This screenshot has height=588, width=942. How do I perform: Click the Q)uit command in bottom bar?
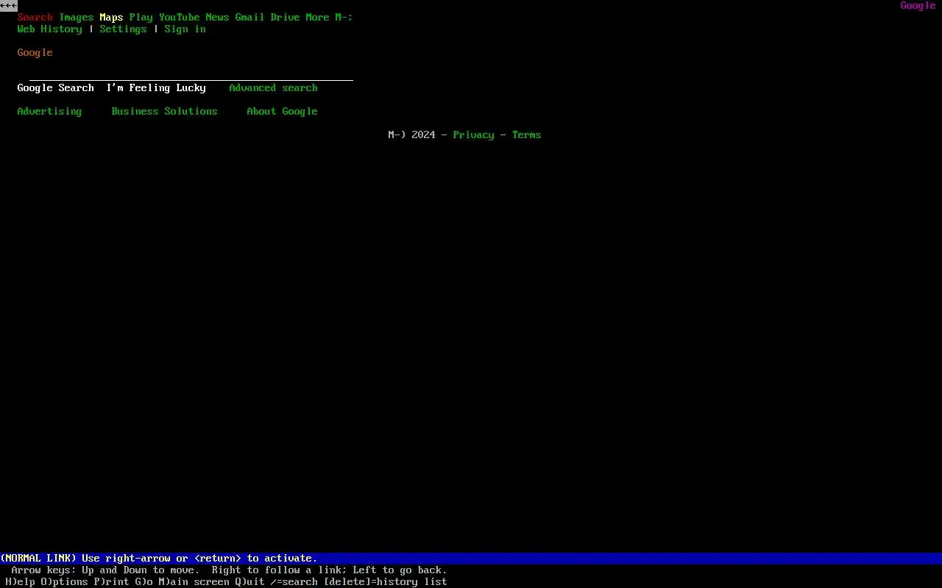coord(250,582)
